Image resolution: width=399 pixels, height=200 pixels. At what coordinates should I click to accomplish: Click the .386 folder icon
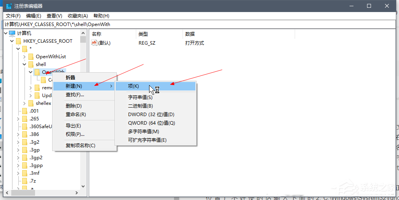click(x=25, y=134)
